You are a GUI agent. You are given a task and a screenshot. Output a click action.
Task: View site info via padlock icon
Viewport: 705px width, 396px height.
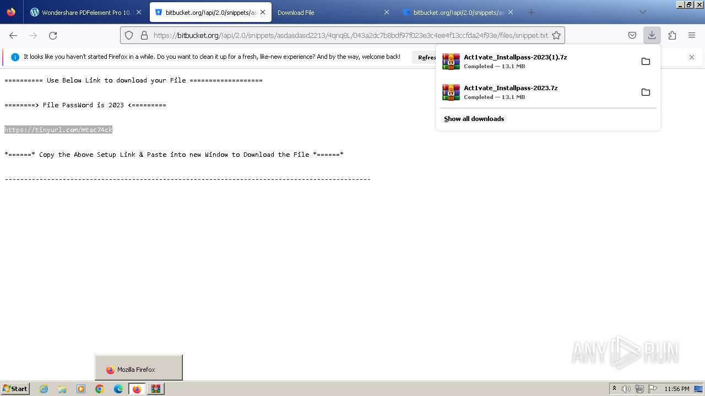144,35
